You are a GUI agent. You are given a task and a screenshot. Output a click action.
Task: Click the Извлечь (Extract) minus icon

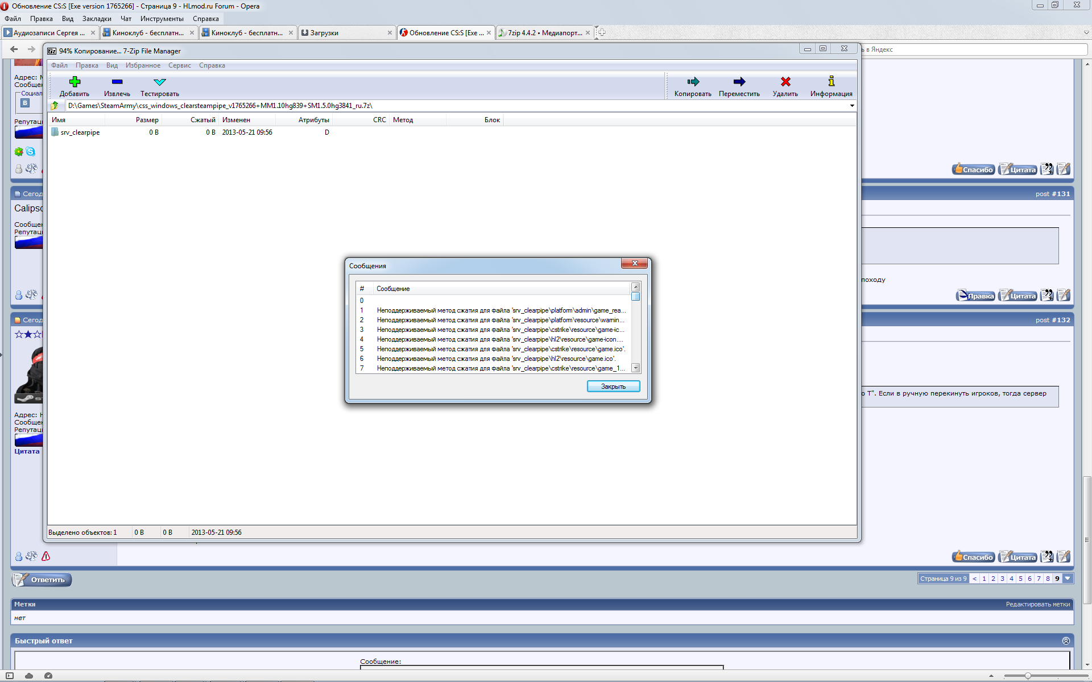[x=117, y=82]
